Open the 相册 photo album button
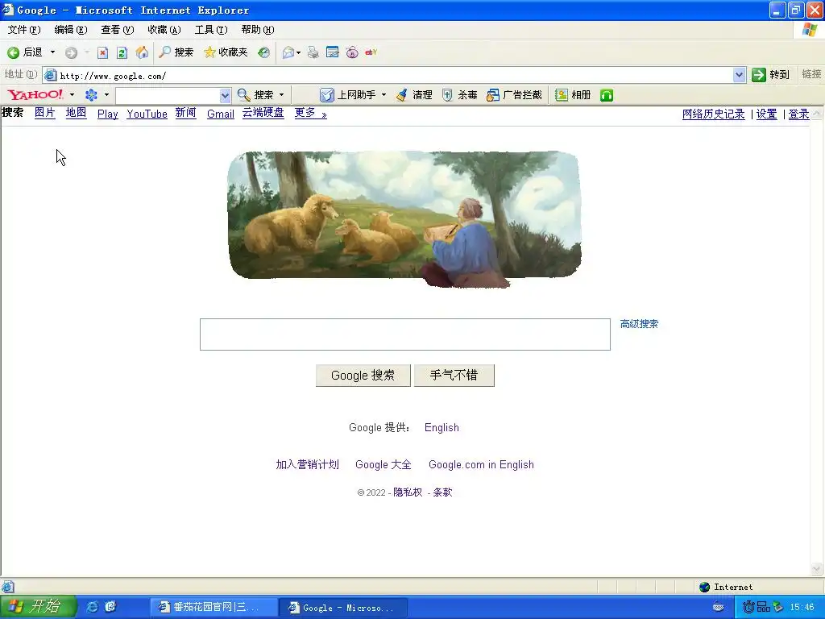Viewport: 825px width, 619px height. (x=573, y=95)
